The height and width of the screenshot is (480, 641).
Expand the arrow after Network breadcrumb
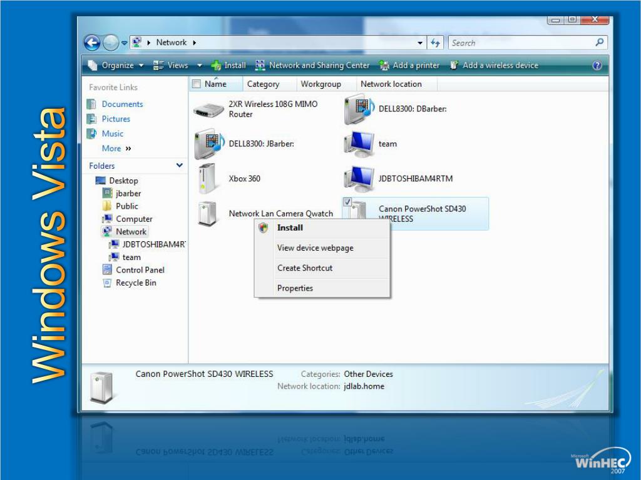195,42
